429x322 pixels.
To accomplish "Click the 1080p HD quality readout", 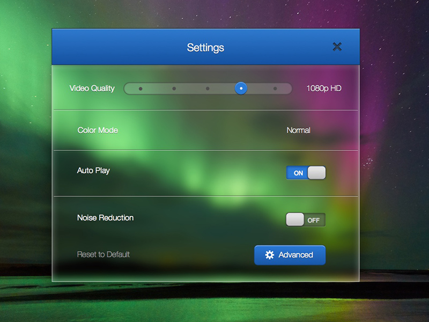I will coord(324,89).
